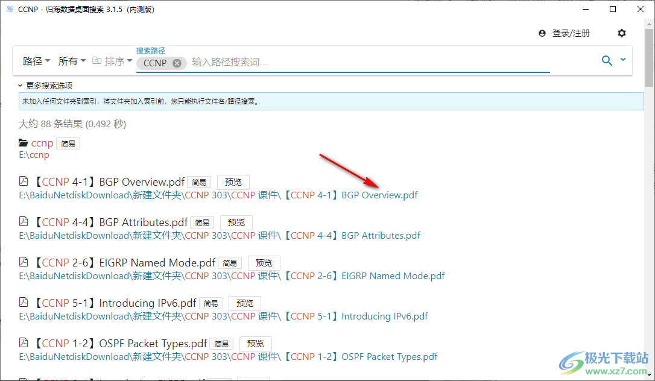Open the 路径 dropdown

(36, 61)
